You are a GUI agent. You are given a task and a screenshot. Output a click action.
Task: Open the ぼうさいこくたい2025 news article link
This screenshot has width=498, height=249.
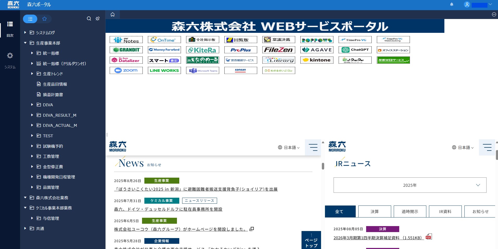click(196, 189)
